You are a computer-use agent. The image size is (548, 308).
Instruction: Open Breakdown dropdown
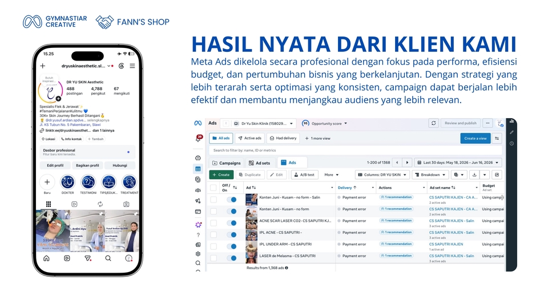pyautogui.click(x=430, y=175)
